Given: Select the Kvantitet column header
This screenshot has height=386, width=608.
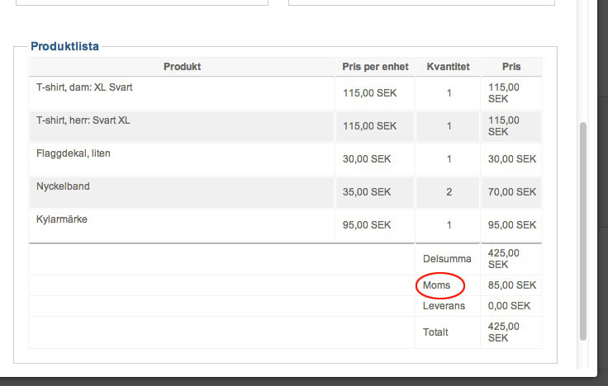Looking at the screenshot, I should (448, 67).
